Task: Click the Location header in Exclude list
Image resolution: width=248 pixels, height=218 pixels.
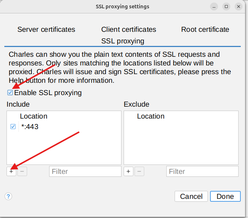Action: [x=151, y=116]
